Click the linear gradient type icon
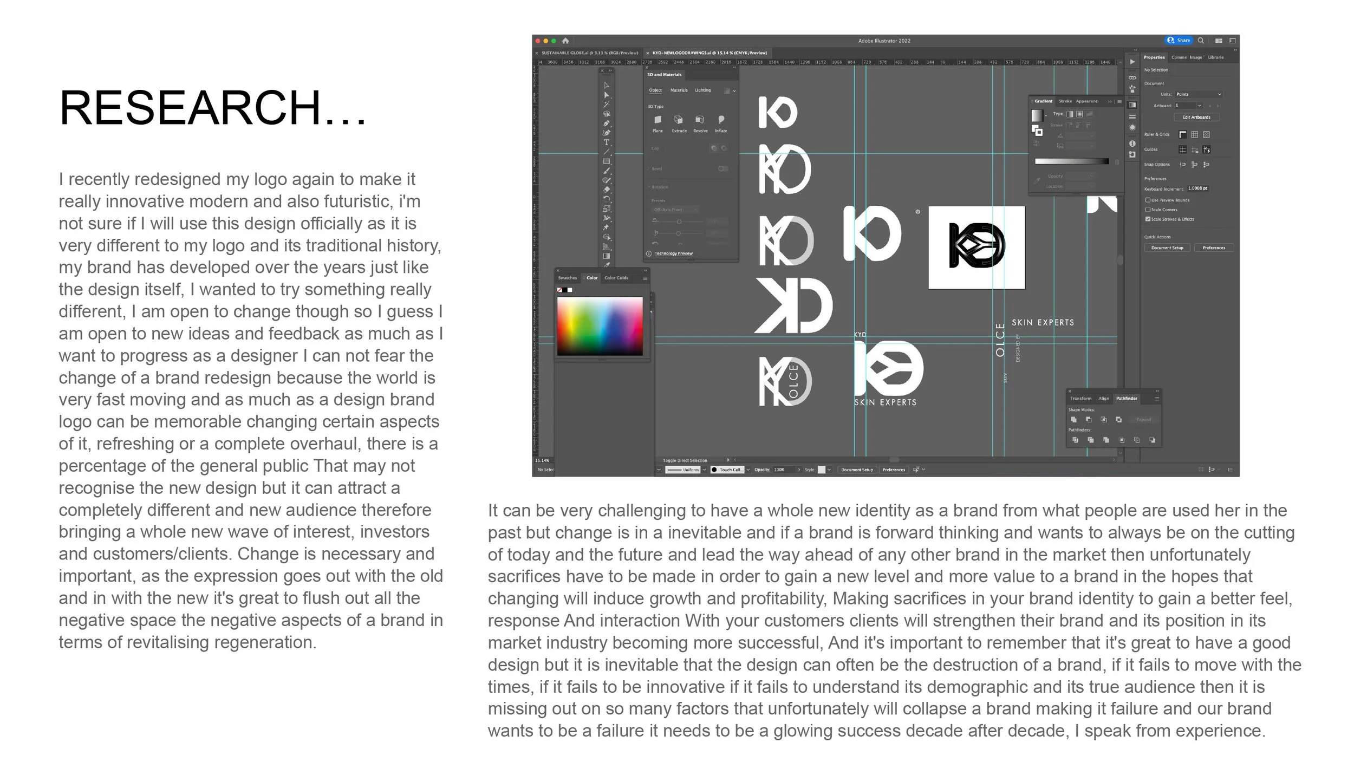1354x762 pixels. [x=1070, y=114]
